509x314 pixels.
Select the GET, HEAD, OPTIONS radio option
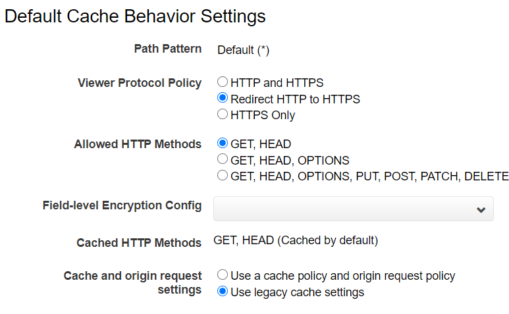[x=223, y=159]
